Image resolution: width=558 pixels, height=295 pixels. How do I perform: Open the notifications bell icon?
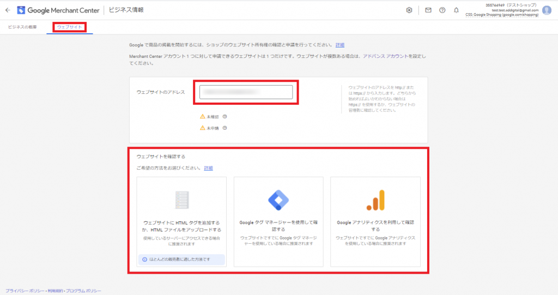456,10
